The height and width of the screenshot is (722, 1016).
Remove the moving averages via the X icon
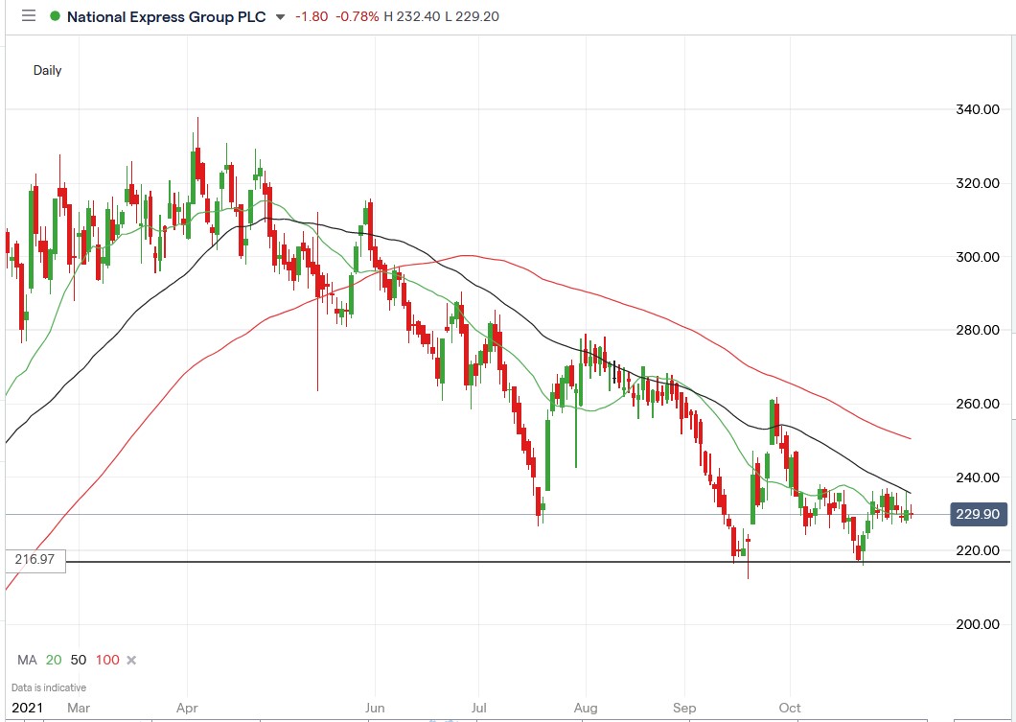[x=131, y=660]
